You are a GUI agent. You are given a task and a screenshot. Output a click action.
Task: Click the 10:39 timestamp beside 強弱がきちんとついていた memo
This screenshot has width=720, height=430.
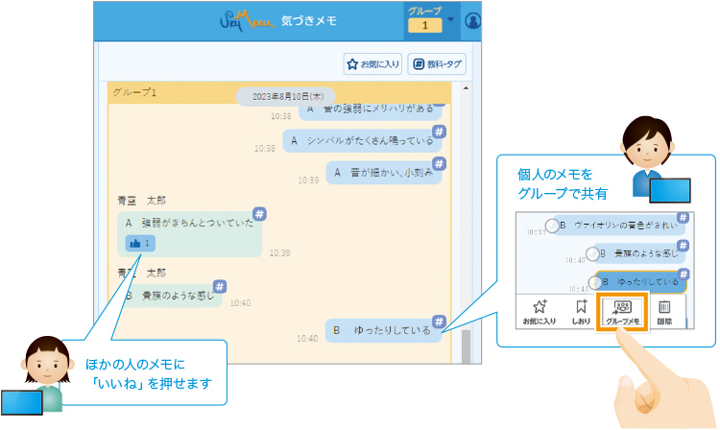click(279, 252)
